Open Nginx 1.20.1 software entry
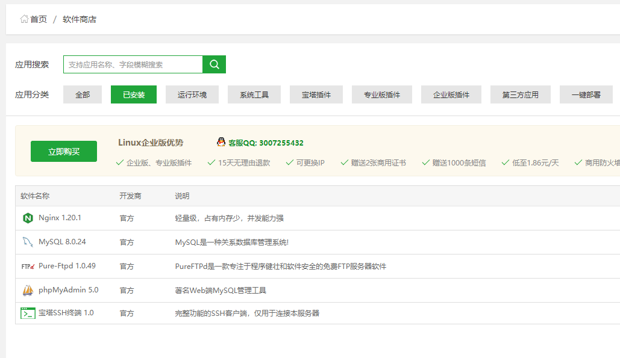 (x=60, y=218)
